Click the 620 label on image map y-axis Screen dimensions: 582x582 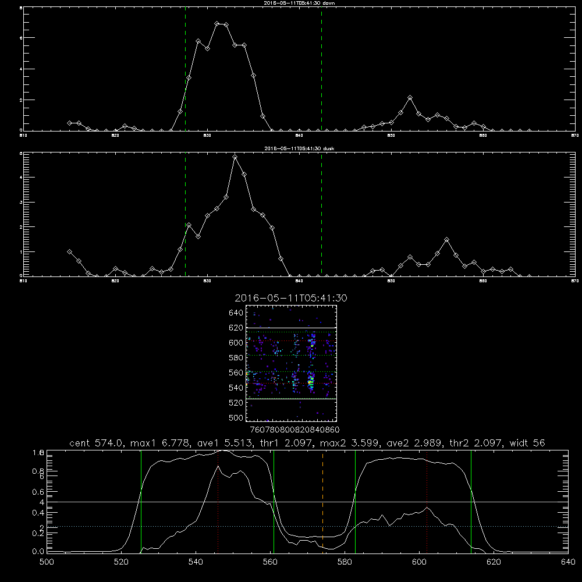click(236, 328)
